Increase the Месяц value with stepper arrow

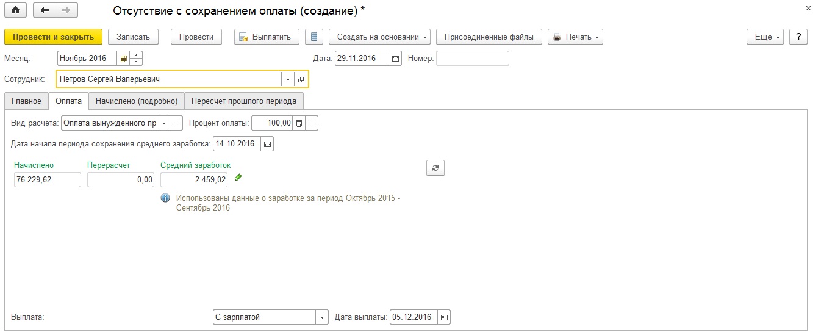pyautogui.click(x=136, y=55)
